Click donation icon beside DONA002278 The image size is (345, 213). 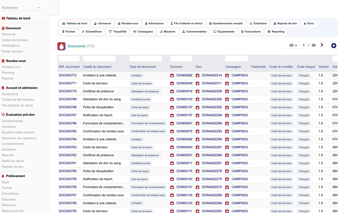point(198,171)
